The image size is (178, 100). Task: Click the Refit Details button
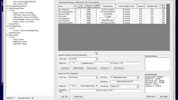point(150,96)
